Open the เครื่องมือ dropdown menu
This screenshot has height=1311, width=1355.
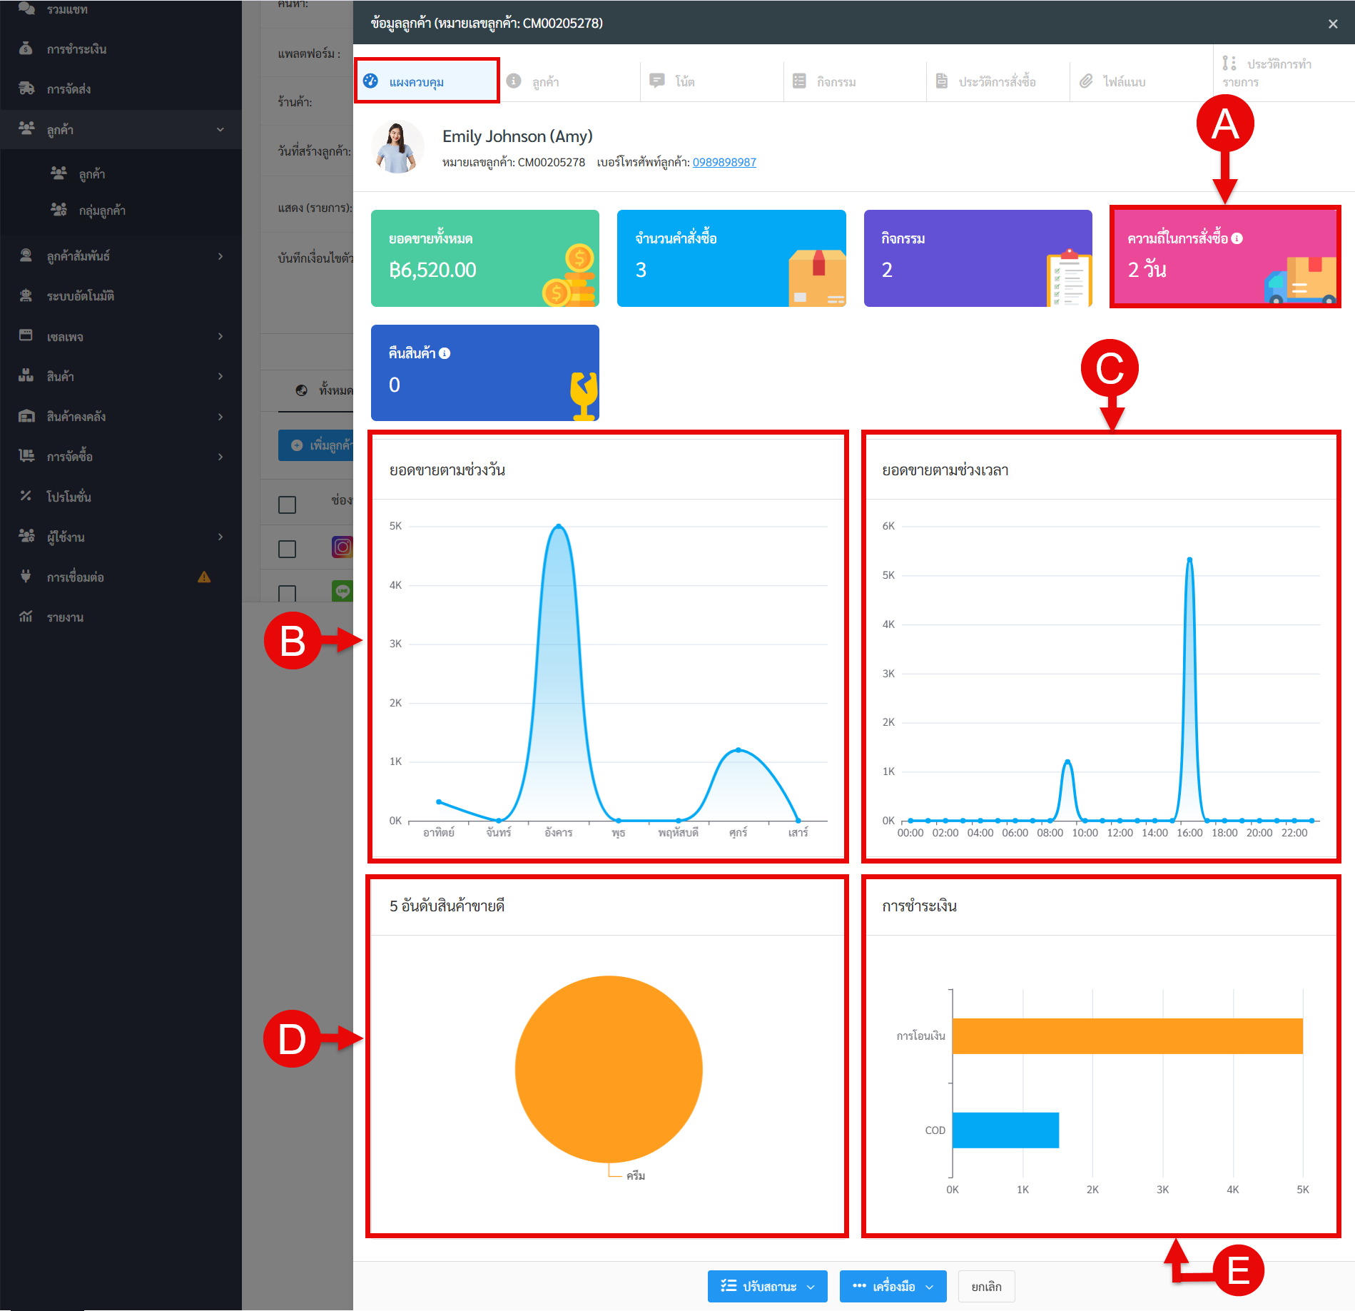click(893, 1286)
